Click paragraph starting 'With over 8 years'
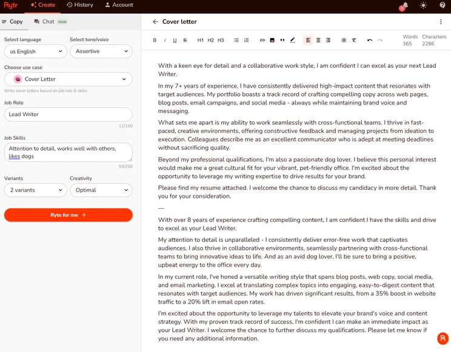The height and width of the screenshot is (352, 451). coord(297,224)
